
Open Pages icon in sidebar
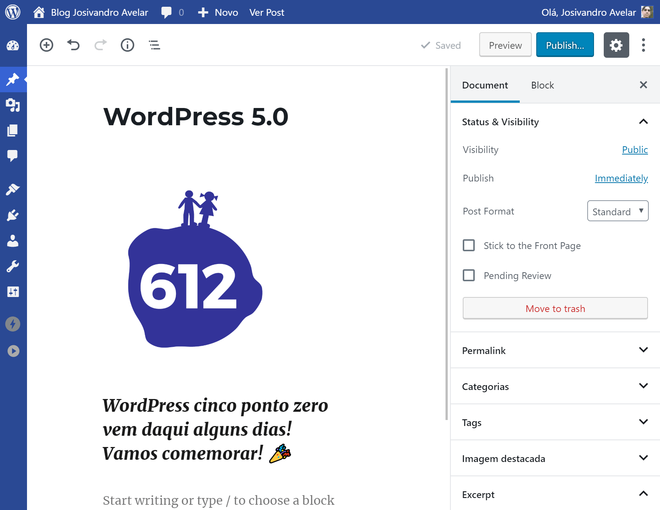tap(13, 130)
